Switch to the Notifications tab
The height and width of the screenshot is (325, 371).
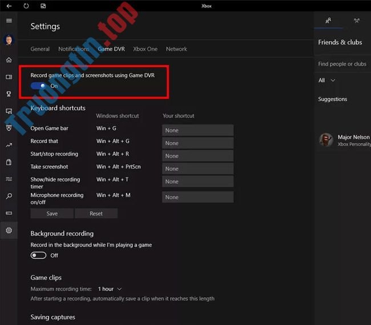74,49
